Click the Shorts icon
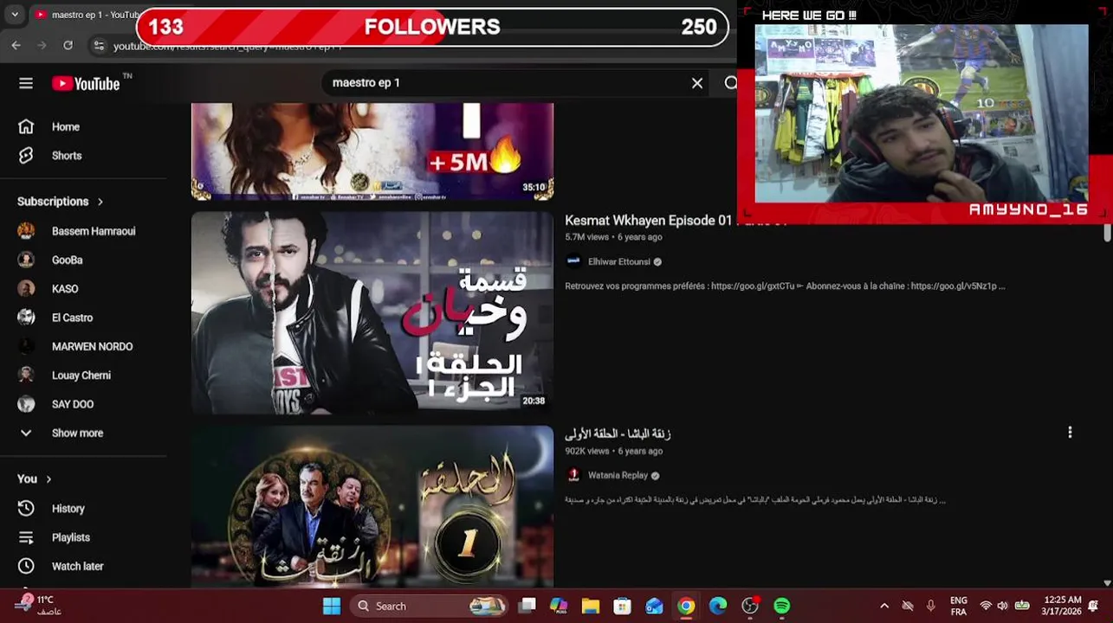The width and height of the screenshot is (1113, 623). [x=26, y=156]
